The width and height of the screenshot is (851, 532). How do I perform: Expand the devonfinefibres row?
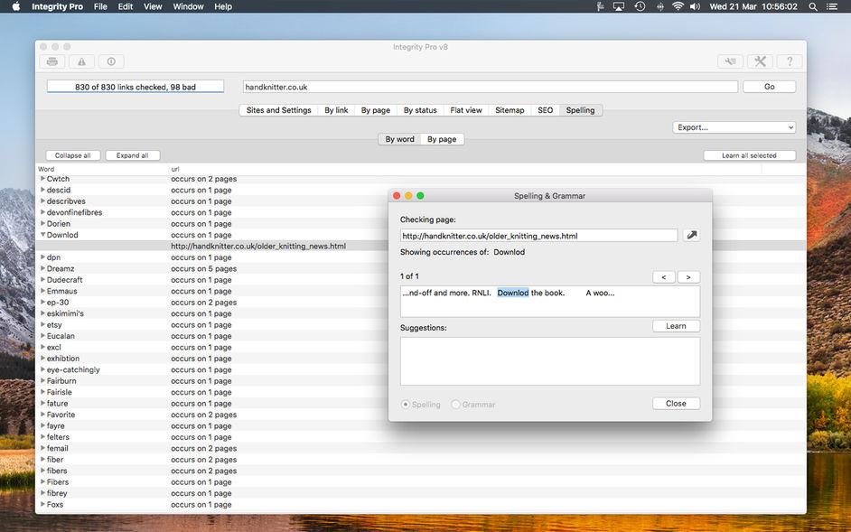[x=42, y=212]
